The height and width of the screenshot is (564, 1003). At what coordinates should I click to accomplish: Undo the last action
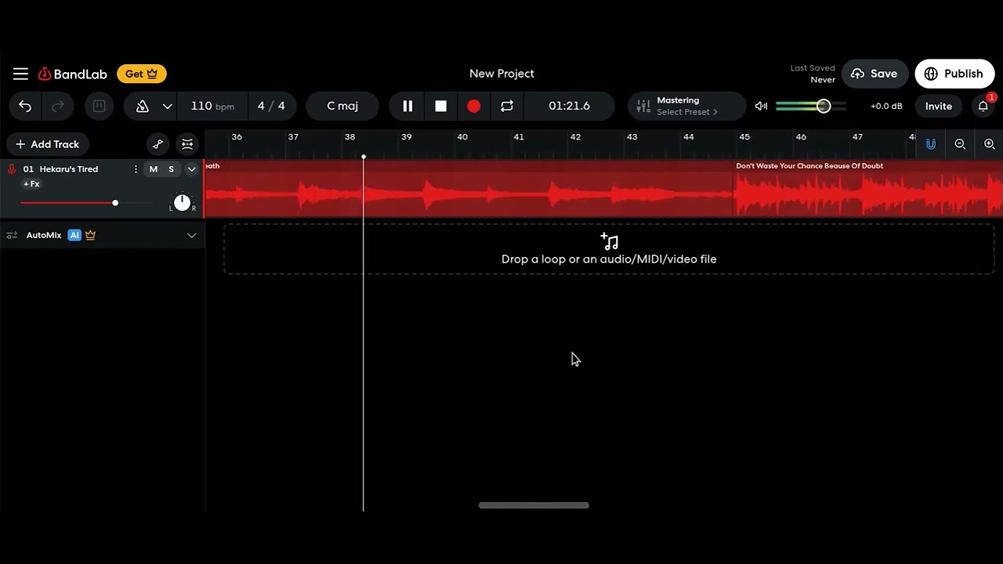[x=25, y=106]
